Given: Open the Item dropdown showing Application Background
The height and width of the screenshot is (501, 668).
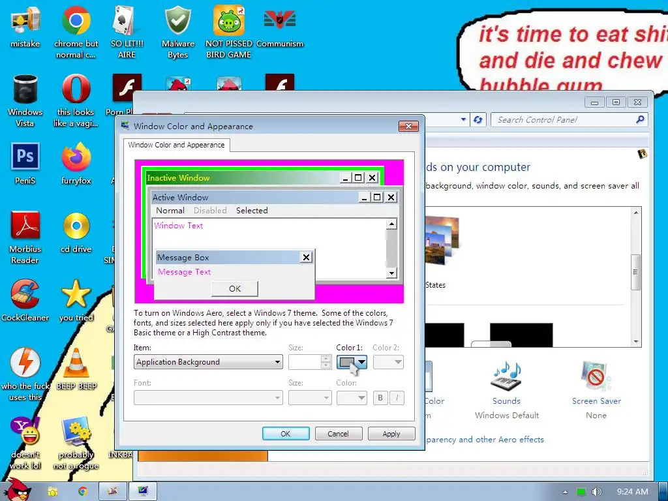Looking at the screenshot, I should [208, 361].
